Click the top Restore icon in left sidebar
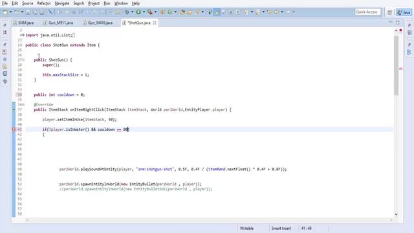The image size is (414, 233). coord(5,25)
